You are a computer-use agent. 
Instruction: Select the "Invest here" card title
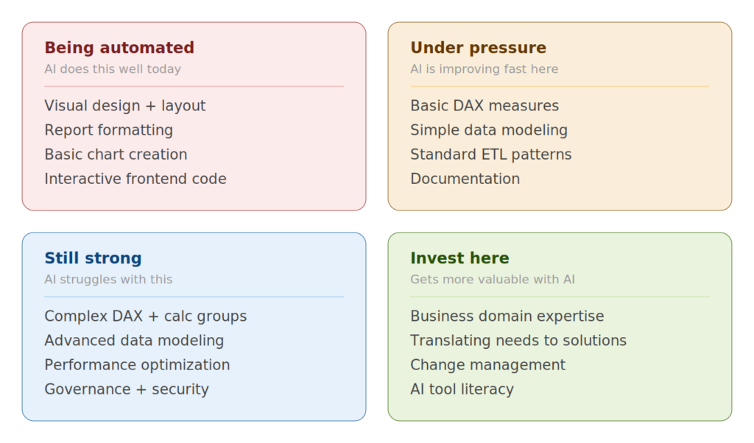[459, 258]
